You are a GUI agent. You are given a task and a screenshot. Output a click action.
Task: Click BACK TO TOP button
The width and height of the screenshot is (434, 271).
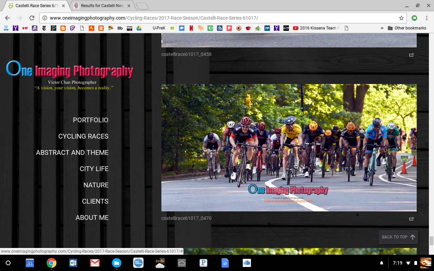[398, 237]
